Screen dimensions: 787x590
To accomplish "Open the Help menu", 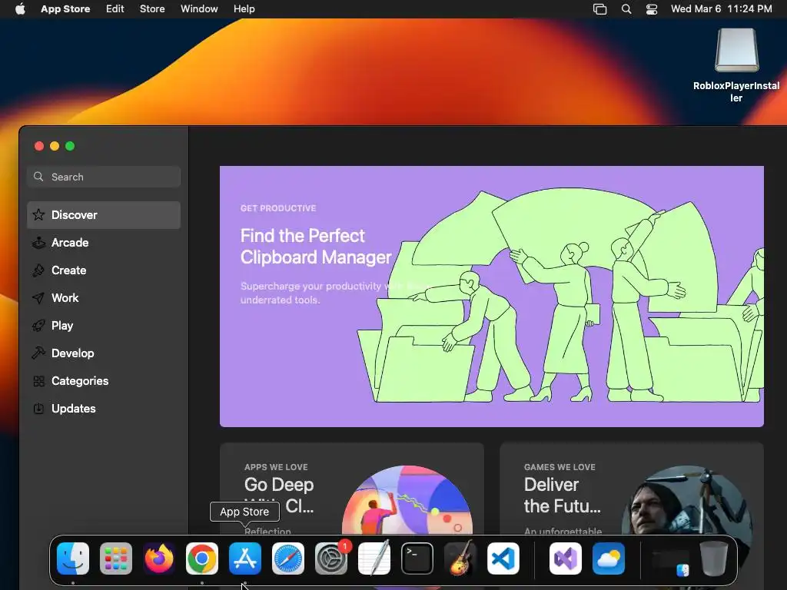I will (244, 9).
